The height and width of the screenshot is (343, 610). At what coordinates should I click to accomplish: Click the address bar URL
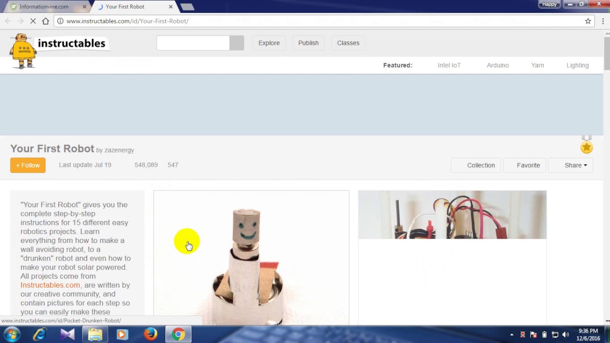(127, 21)
